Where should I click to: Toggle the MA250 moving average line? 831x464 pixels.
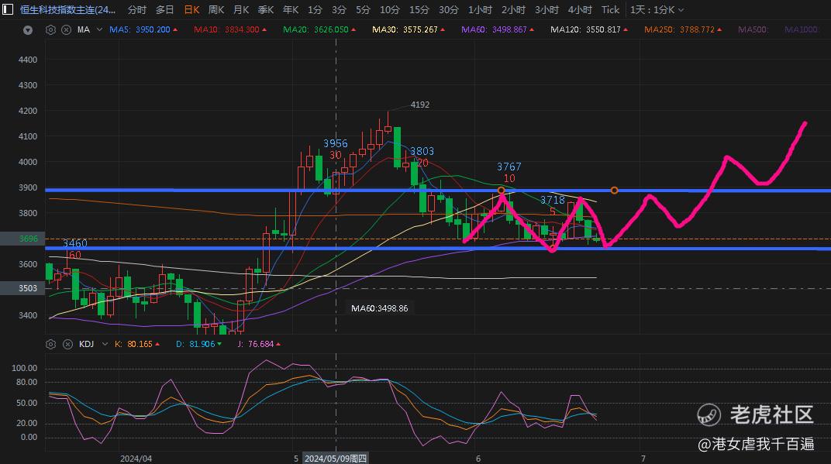point(683,29)
